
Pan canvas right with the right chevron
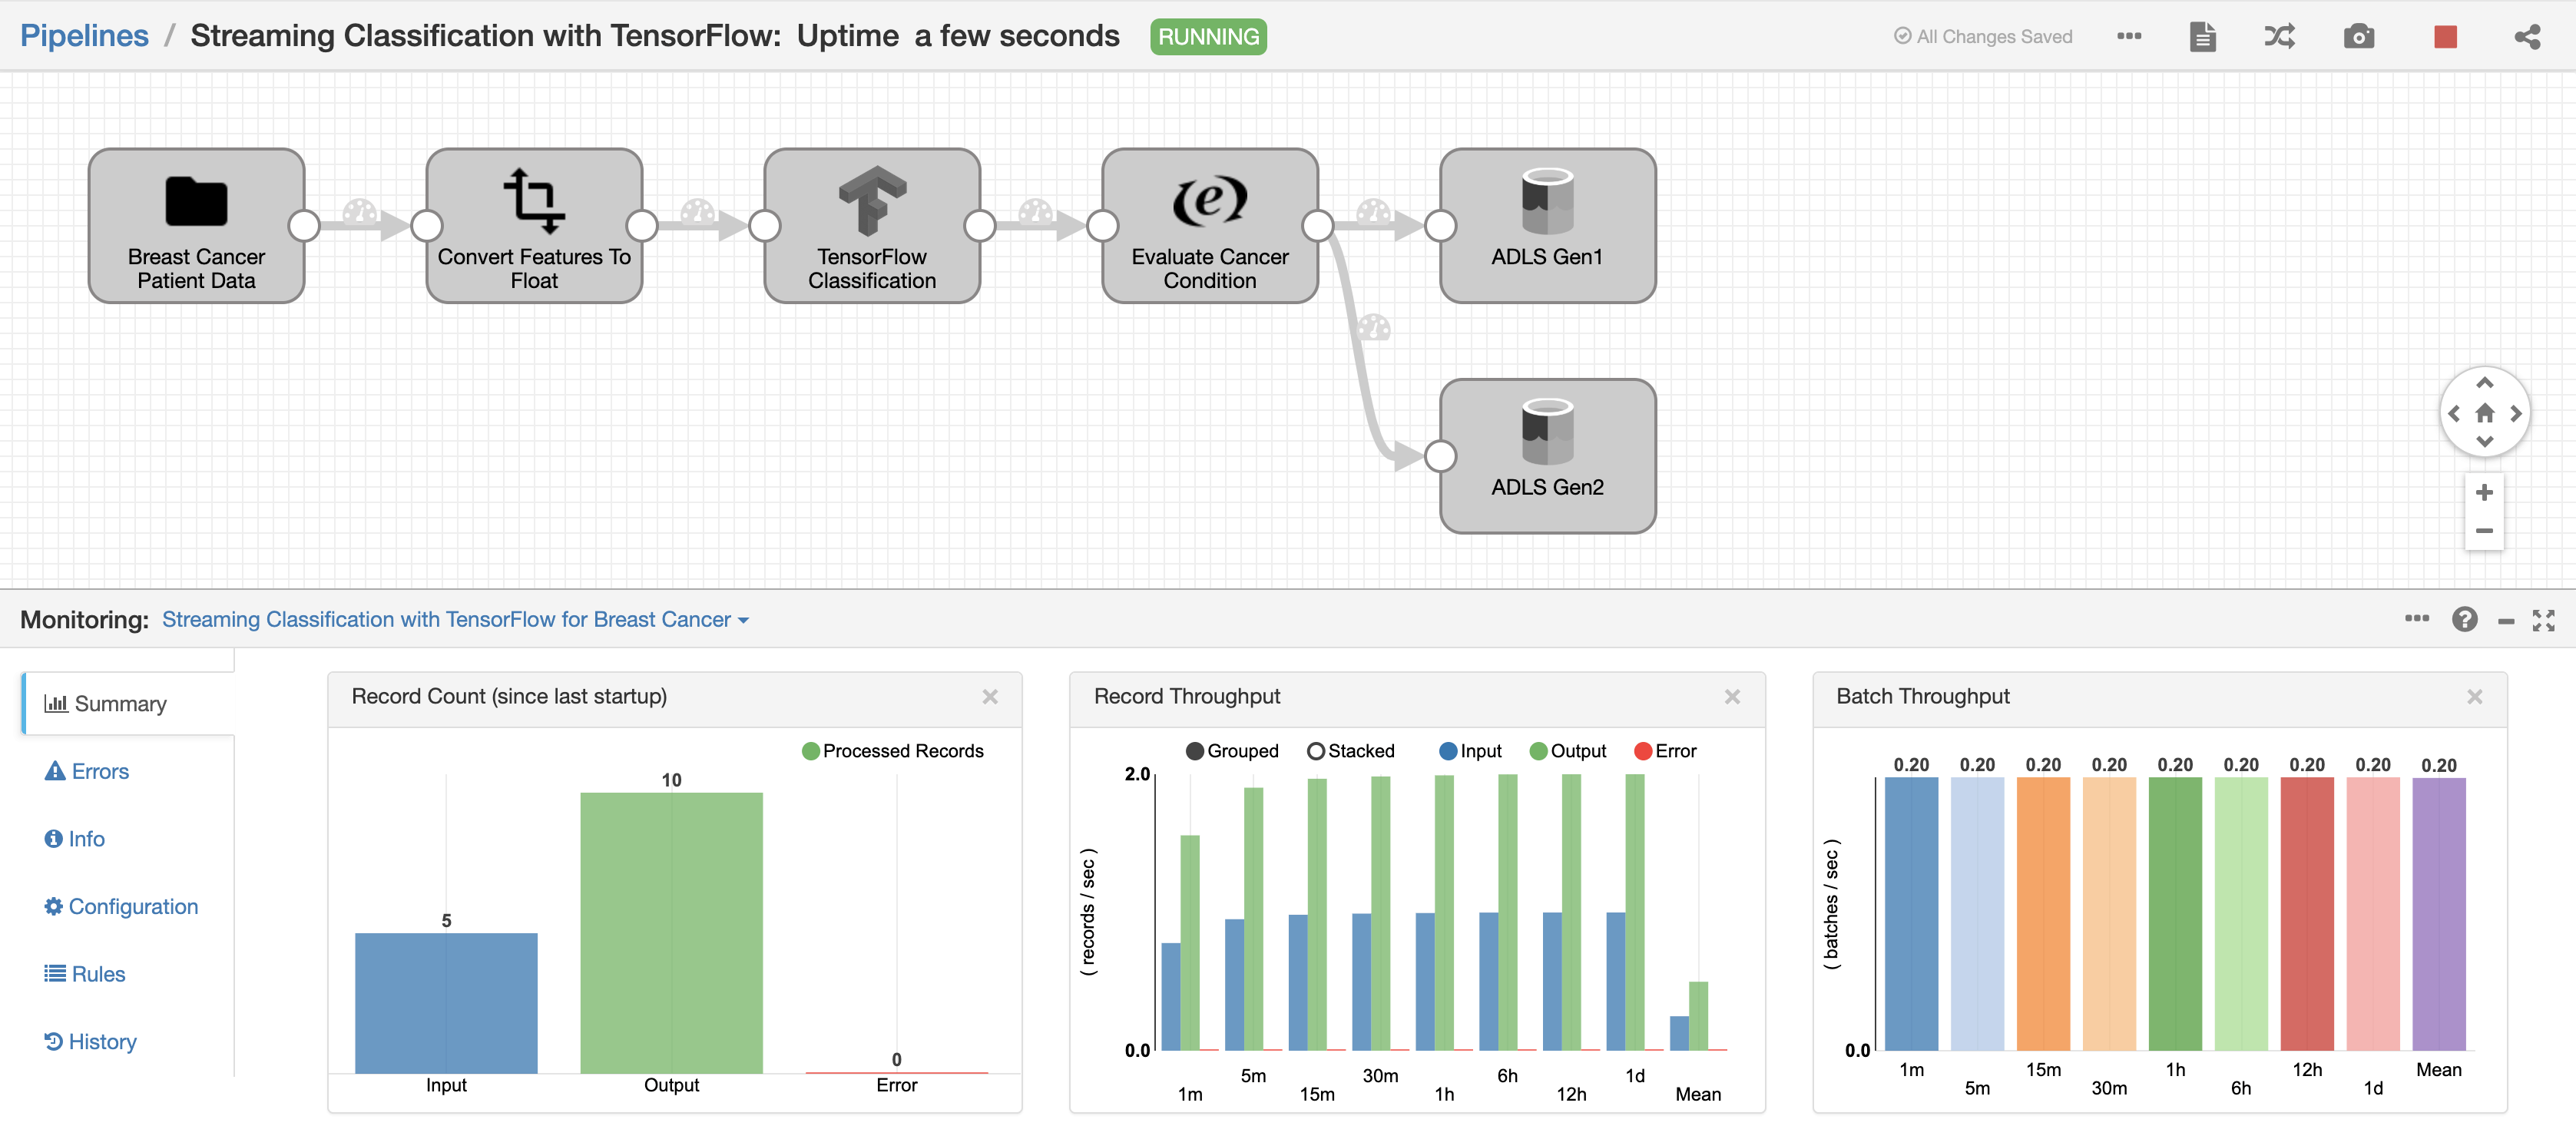2515,413
